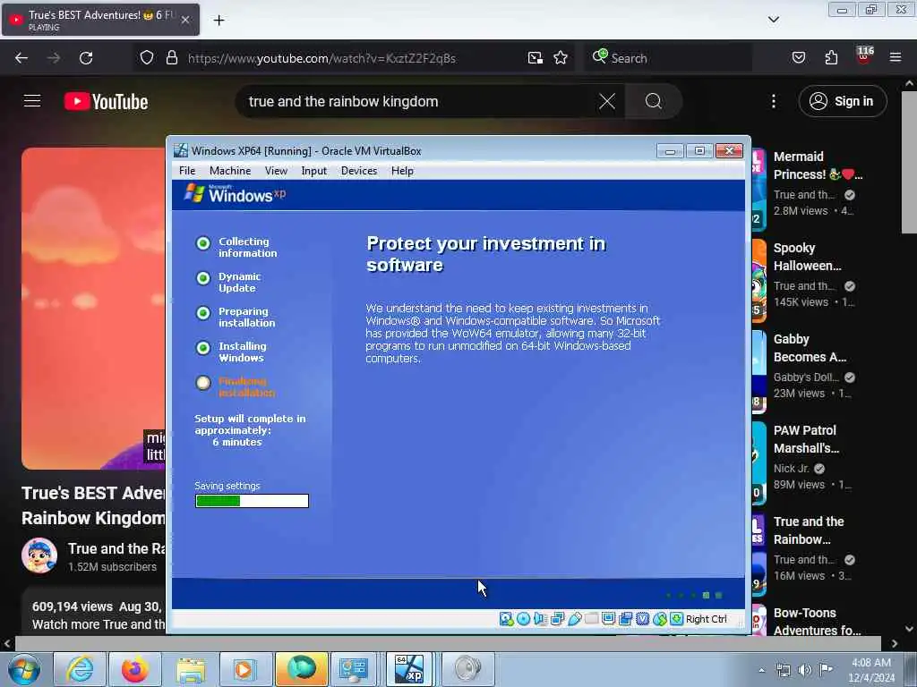This screenshot has height=687, width=917.
Task: Clear the YouTube search query with X
Action: tap(607, 102)
